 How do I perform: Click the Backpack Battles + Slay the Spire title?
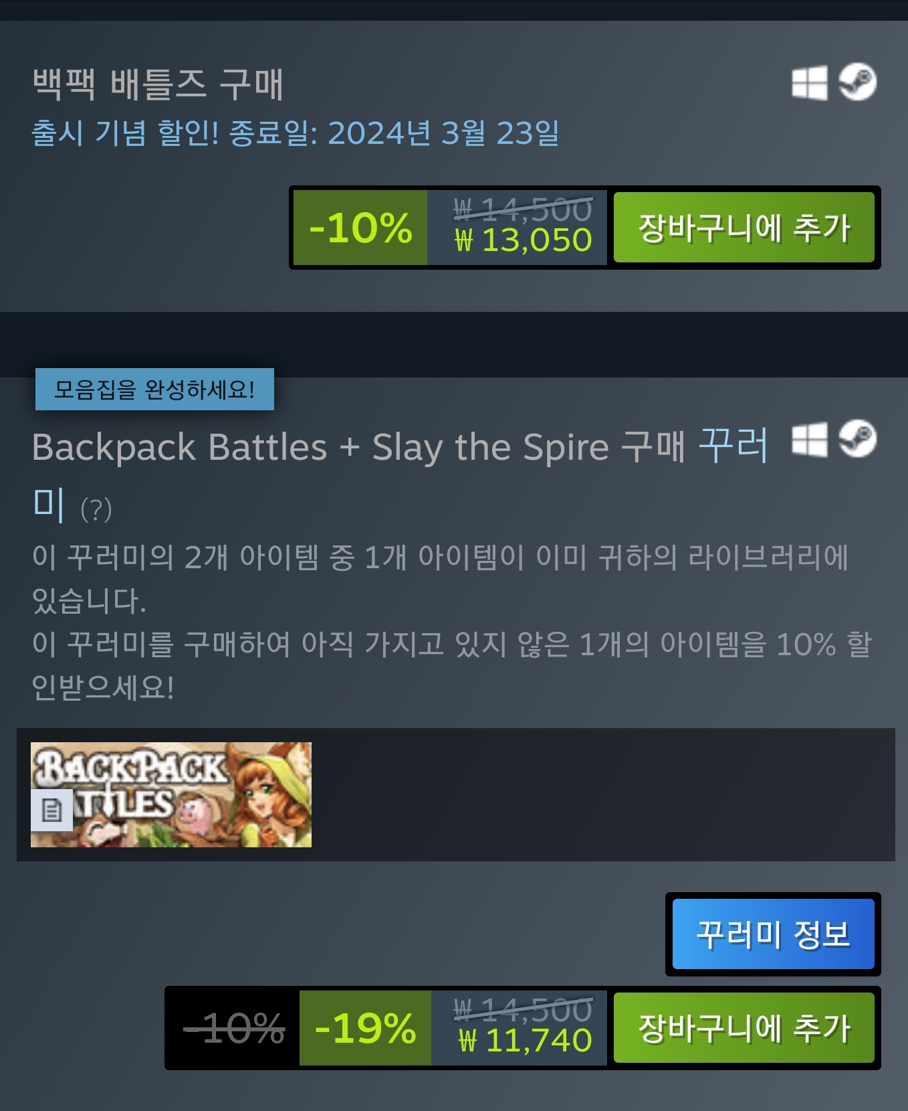tap(359, 447)
